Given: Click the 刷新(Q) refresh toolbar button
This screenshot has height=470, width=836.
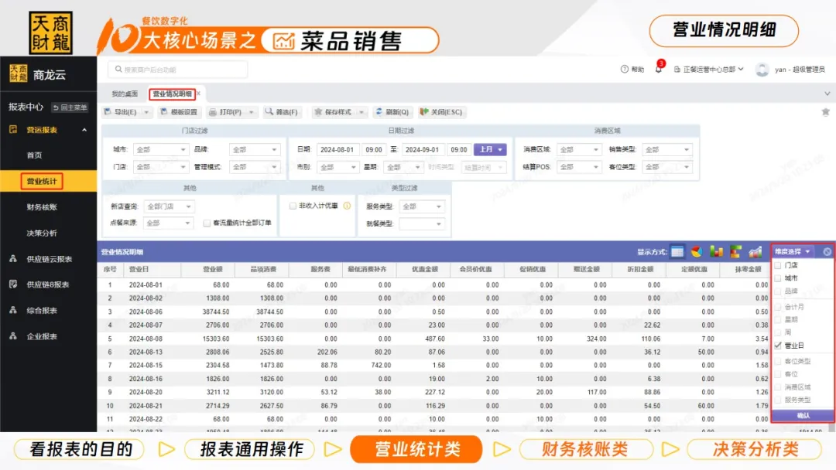Looking at the screenshot, I should 392,112.
